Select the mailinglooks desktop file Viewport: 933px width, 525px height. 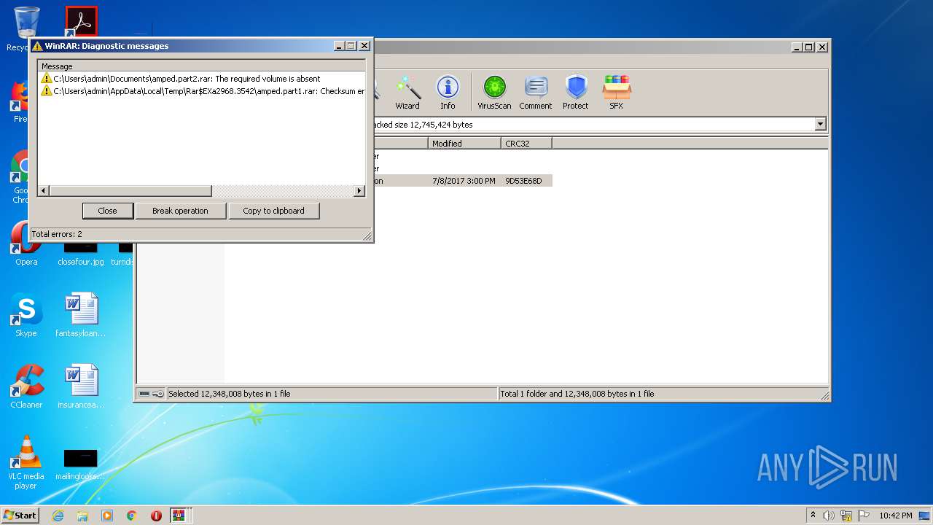pyautogui.click(x=81, y=464)
